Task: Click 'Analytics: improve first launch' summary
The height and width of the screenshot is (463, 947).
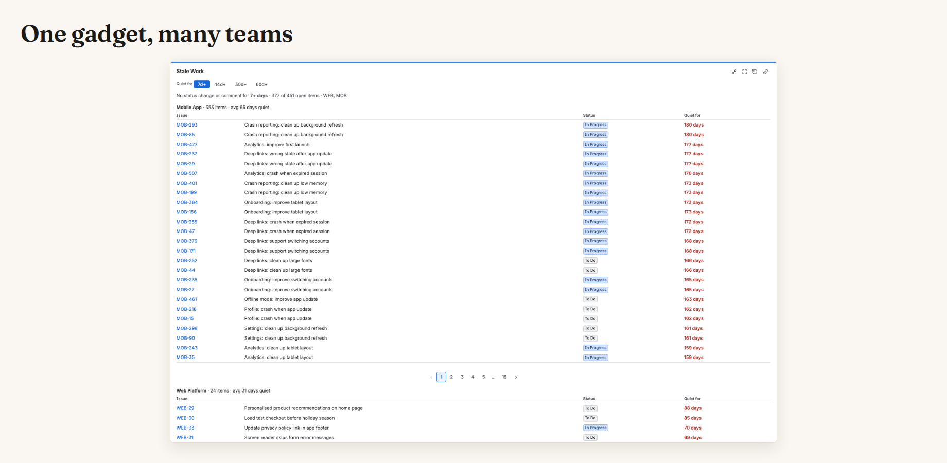Action: pyautogui.click(x=277, y=145)
